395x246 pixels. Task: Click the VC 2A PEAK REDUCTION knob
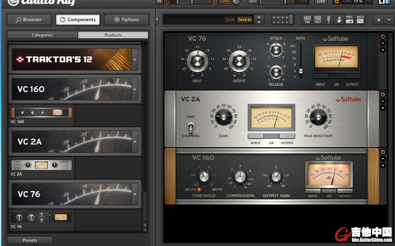318,117
